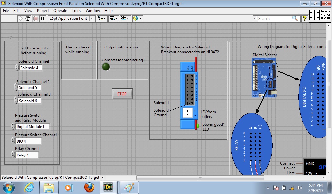332x194 pixels.
Task: Click the vertical scrollbar's up arrow
Action: [x=328, y=25]
